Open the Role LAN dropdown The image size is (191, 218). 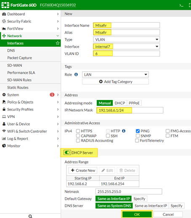(x=115, y=75)
